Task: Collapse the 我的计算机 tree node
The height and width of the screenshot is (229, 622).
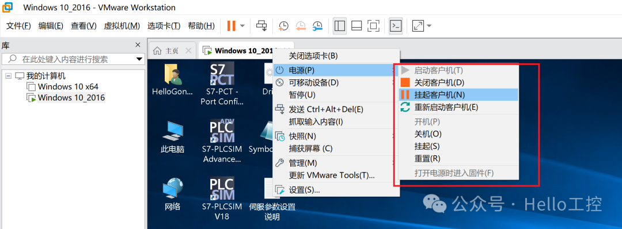Action: coord(8,76)
